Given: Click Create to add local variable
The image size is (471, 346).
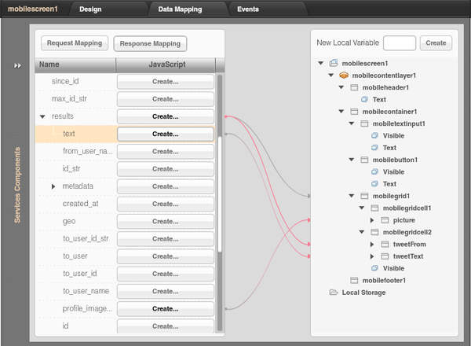Looking at the screenshot, I should pos(436,43).
